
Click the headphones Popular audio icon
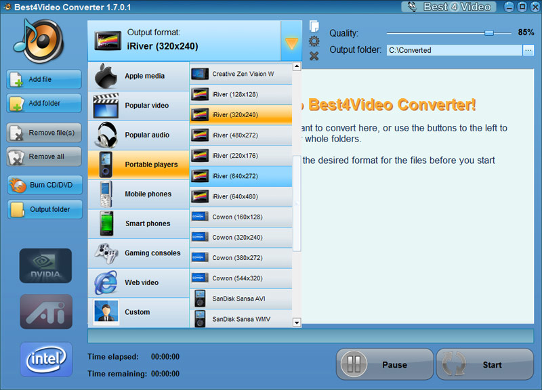coord(106,135)
